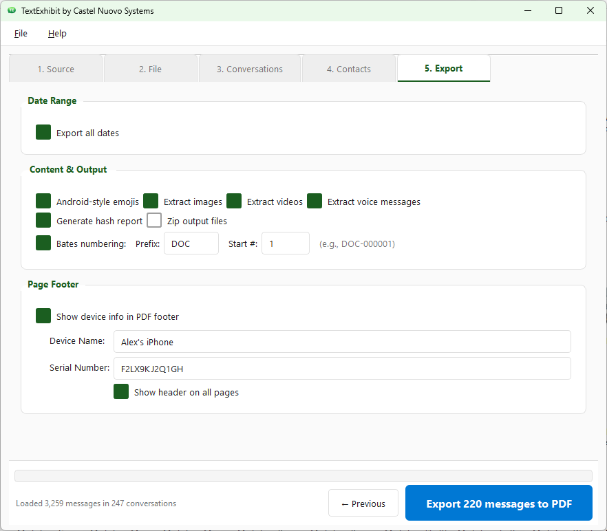607x531 pixels.
Task: Click the Start # number field
Action: (286, 243)
